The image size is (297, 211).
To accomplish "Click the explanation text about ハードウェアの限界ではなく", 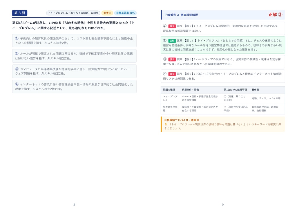I will pos(222,62).
